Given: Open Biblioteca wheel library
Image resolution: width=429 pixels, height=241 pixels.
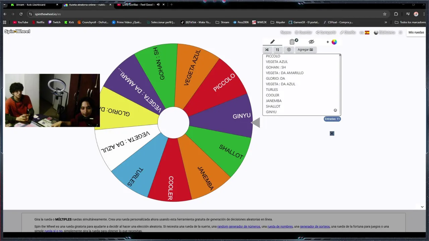Looking at the screenshot, I should (384, 32).
